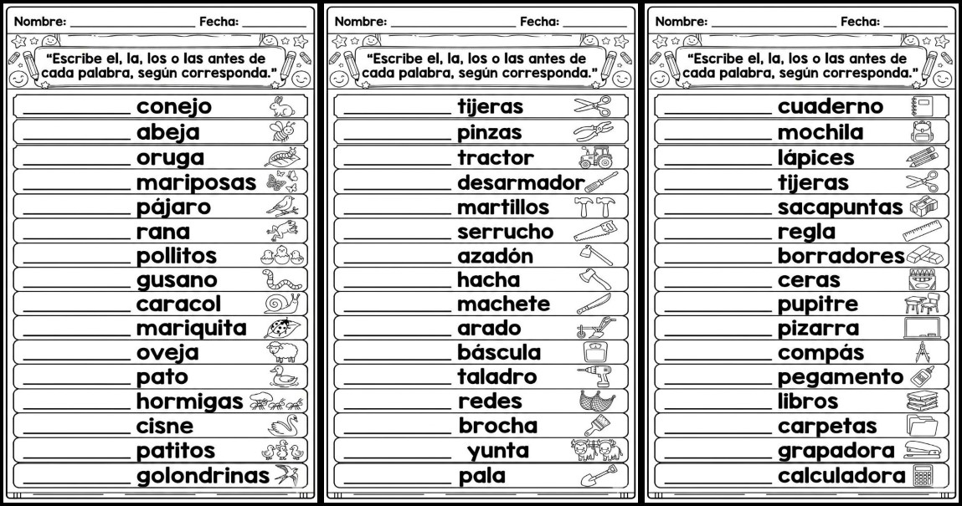Select the handsaw drawing next to serrucho
Screen dimensions: 962x506
click(x=595, y=231)
